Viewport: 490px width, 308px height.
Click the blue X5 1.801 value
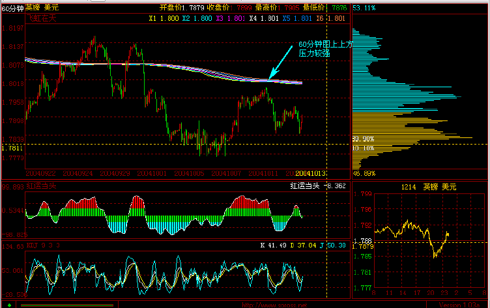297,18
